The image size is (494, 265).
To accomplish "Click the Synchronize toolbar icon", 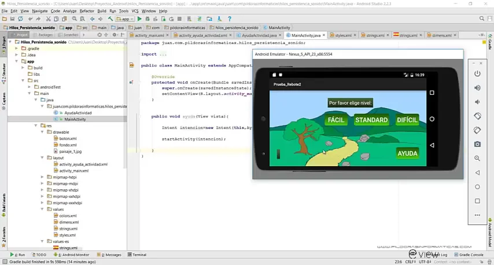I will (x=20, y=19).
